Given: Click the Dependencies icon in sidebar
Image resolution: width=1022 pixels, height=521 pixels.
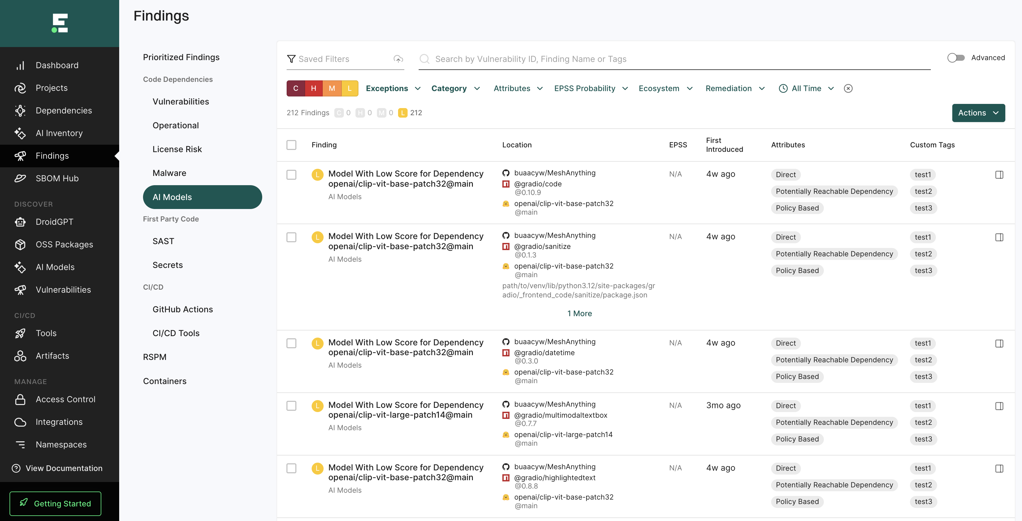Looking at the screenshot, I should coord(20,111).
